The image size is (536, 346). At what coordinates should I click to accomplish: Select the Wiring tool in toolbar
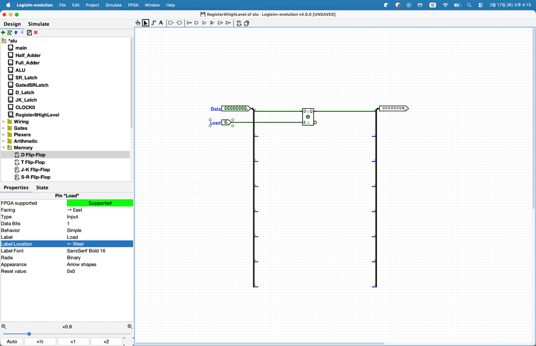pos(153,23)
